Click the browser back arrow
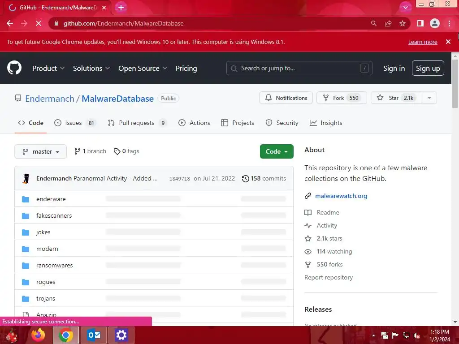Viewport: 459px width, 344px height. coord(10,23)
